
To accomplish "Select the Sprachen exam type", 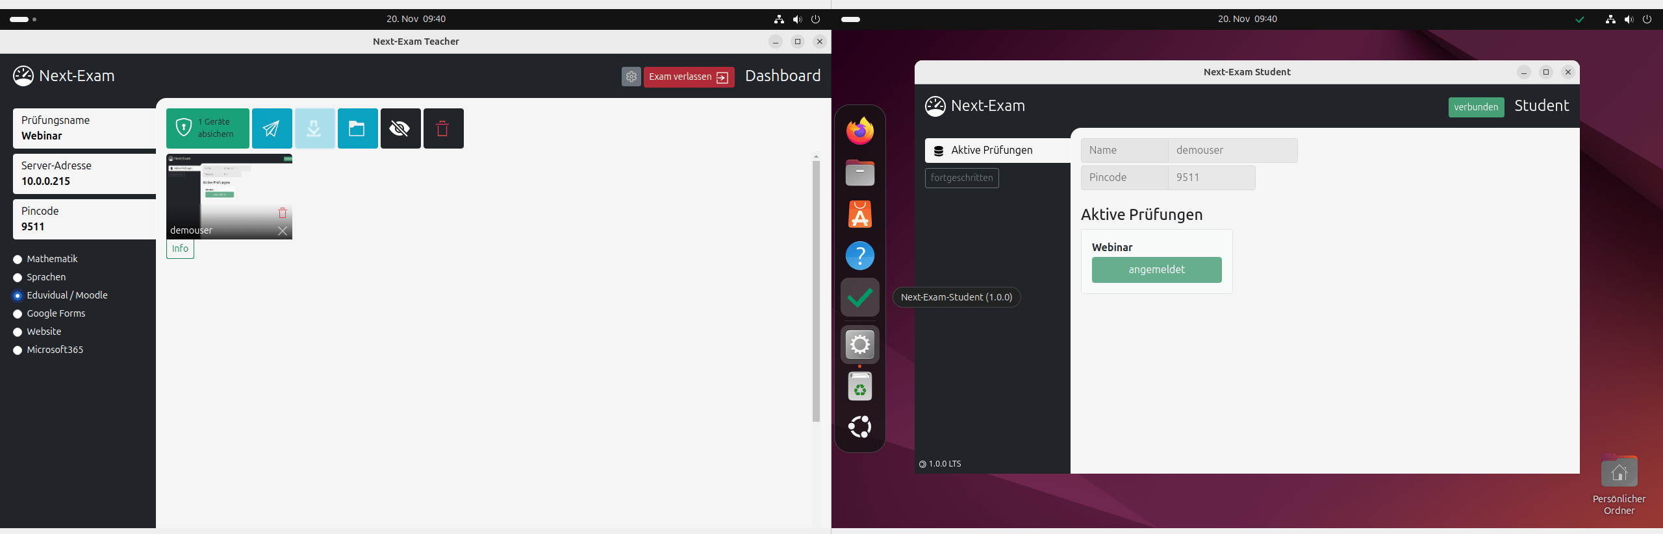I will [x=18, y=278].
